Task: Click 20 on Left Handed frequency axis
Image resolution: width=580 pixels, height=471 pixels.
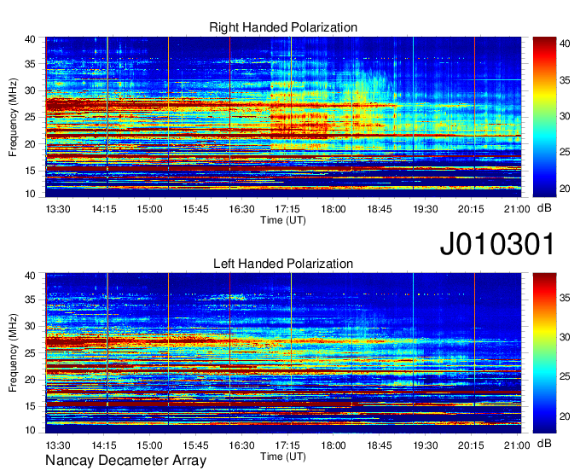Action: click(30, 380)
